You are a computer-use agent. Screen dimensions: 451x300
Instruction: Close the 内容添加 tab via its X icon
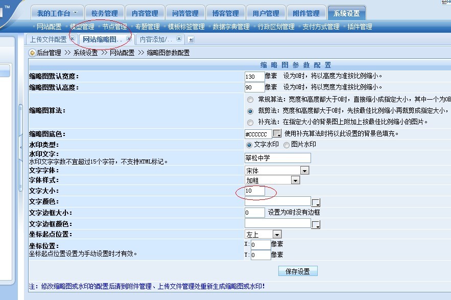point(179,39)
